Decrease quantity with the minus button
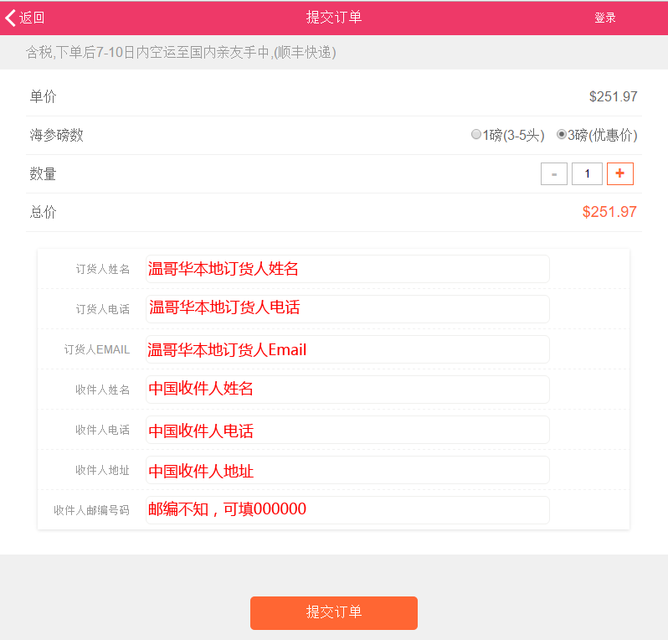This screenshot has height=640, width=668. tap(554, 174)
